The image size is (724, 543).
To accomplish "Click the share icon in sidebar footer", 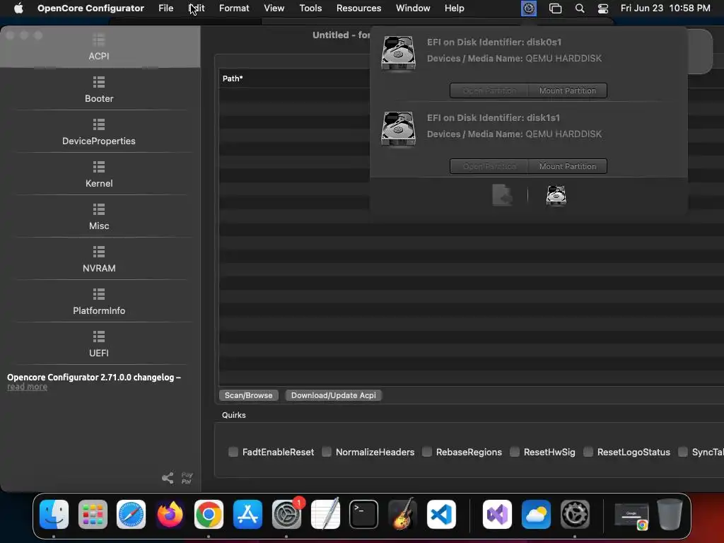I will 168,478.
